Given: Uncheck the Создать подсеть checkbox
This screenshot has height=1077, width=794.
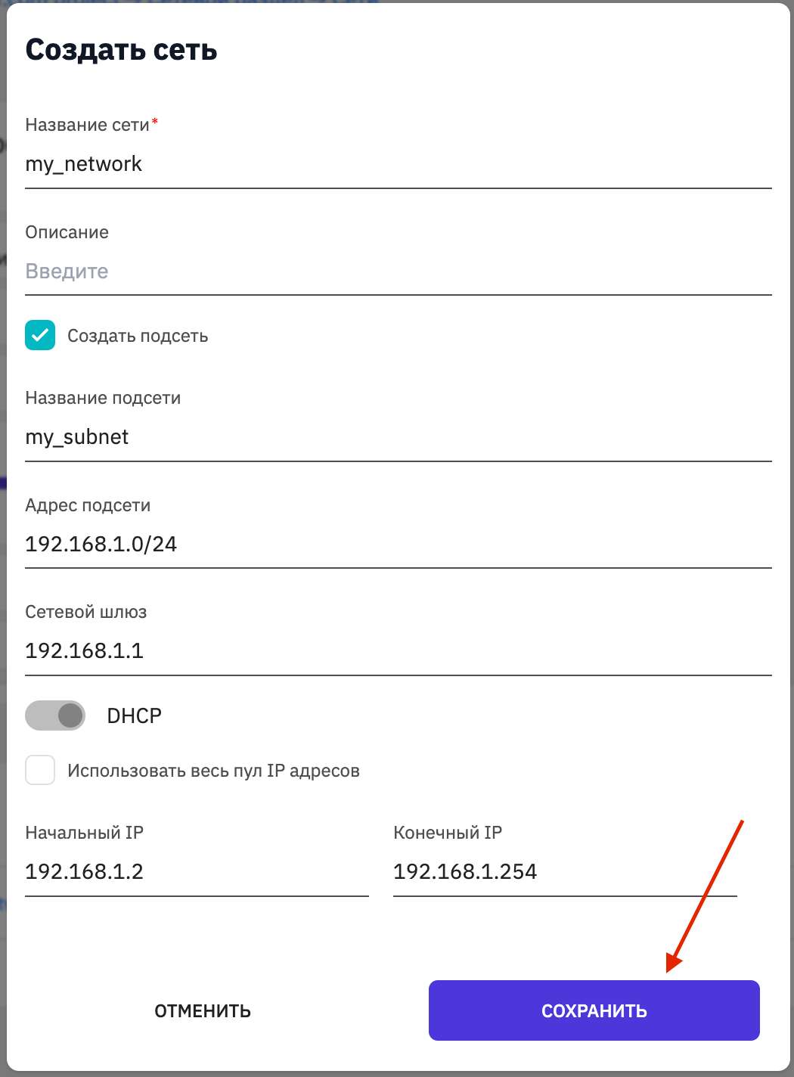Looking at the screenshot, I should pos(40,335).
